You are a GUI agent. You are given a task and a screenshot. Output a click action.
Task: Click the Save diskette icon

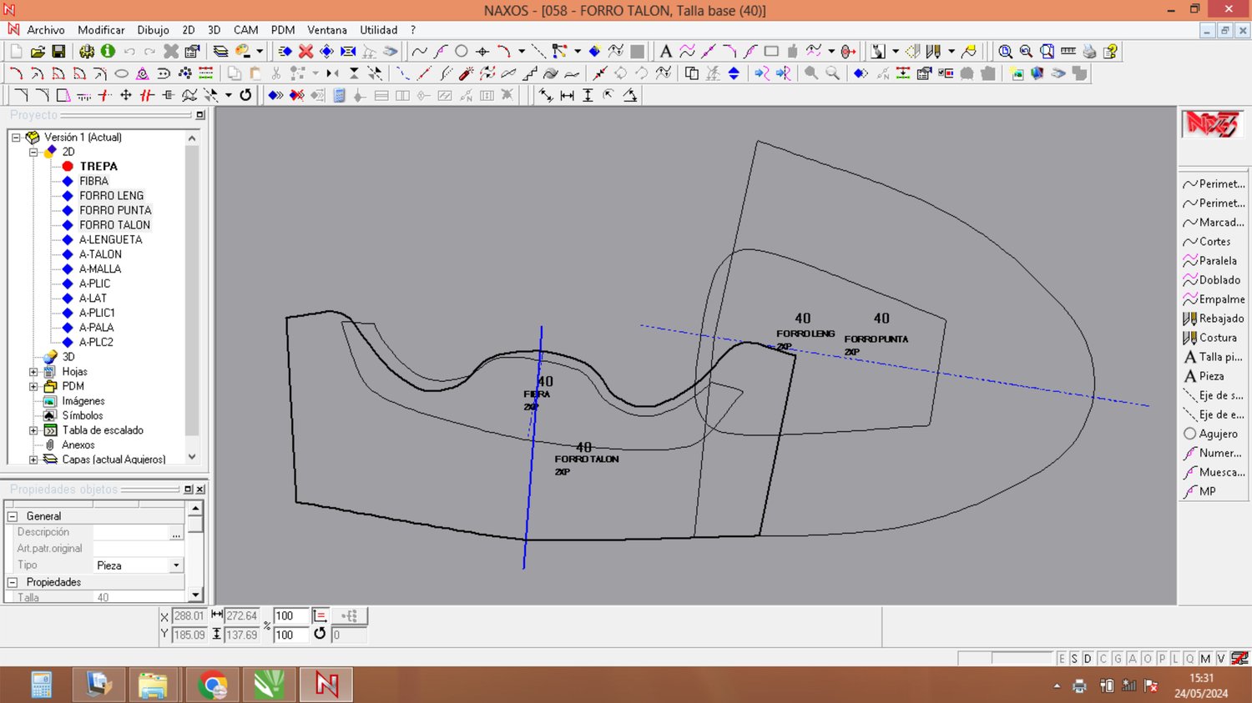58,52
